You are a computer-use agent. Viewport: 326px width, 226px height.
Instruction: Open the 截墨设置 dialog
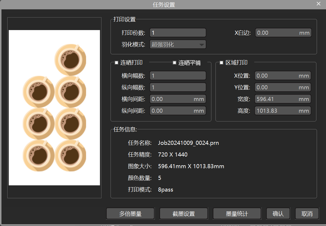pos(184,213)
